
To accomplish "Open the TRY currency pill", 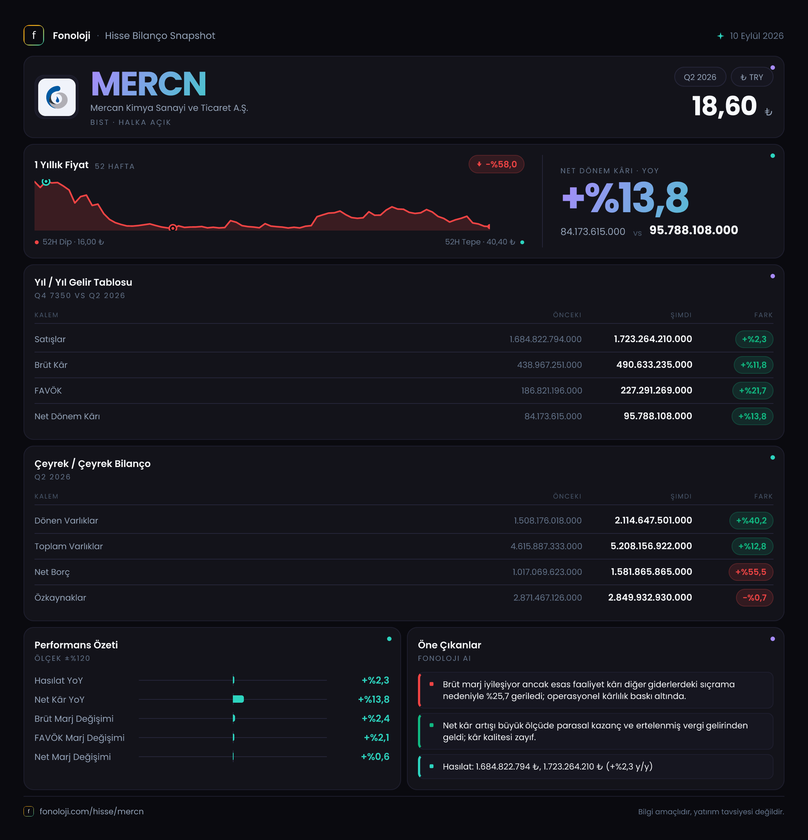I will [x=751, y=77].
